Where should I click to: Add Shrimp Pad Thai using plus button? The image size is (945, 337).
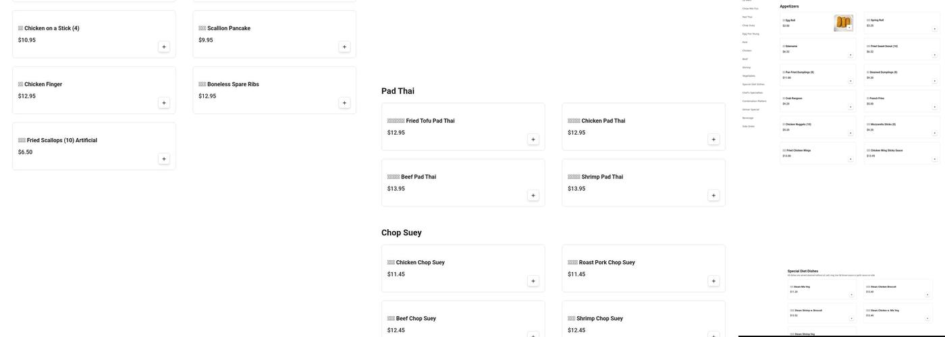[713, 195]
